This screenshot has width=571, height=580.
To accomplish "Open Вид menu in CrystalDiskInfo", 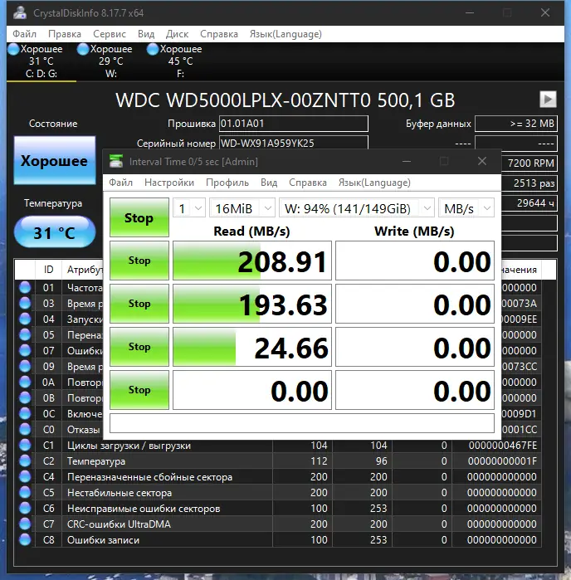I will [x=146, y=34].
